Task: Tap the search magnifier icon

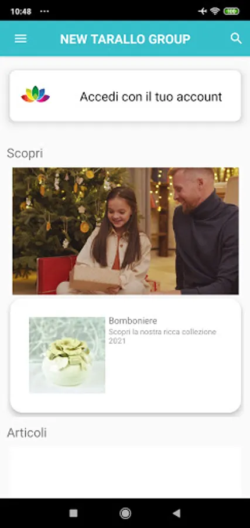Action: 236,39
